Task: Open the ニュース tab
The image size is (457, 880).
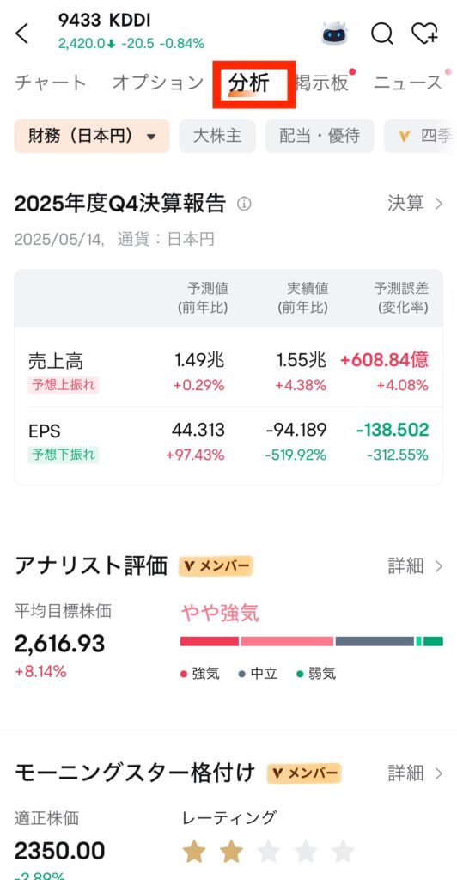Action: pos(408,82)
